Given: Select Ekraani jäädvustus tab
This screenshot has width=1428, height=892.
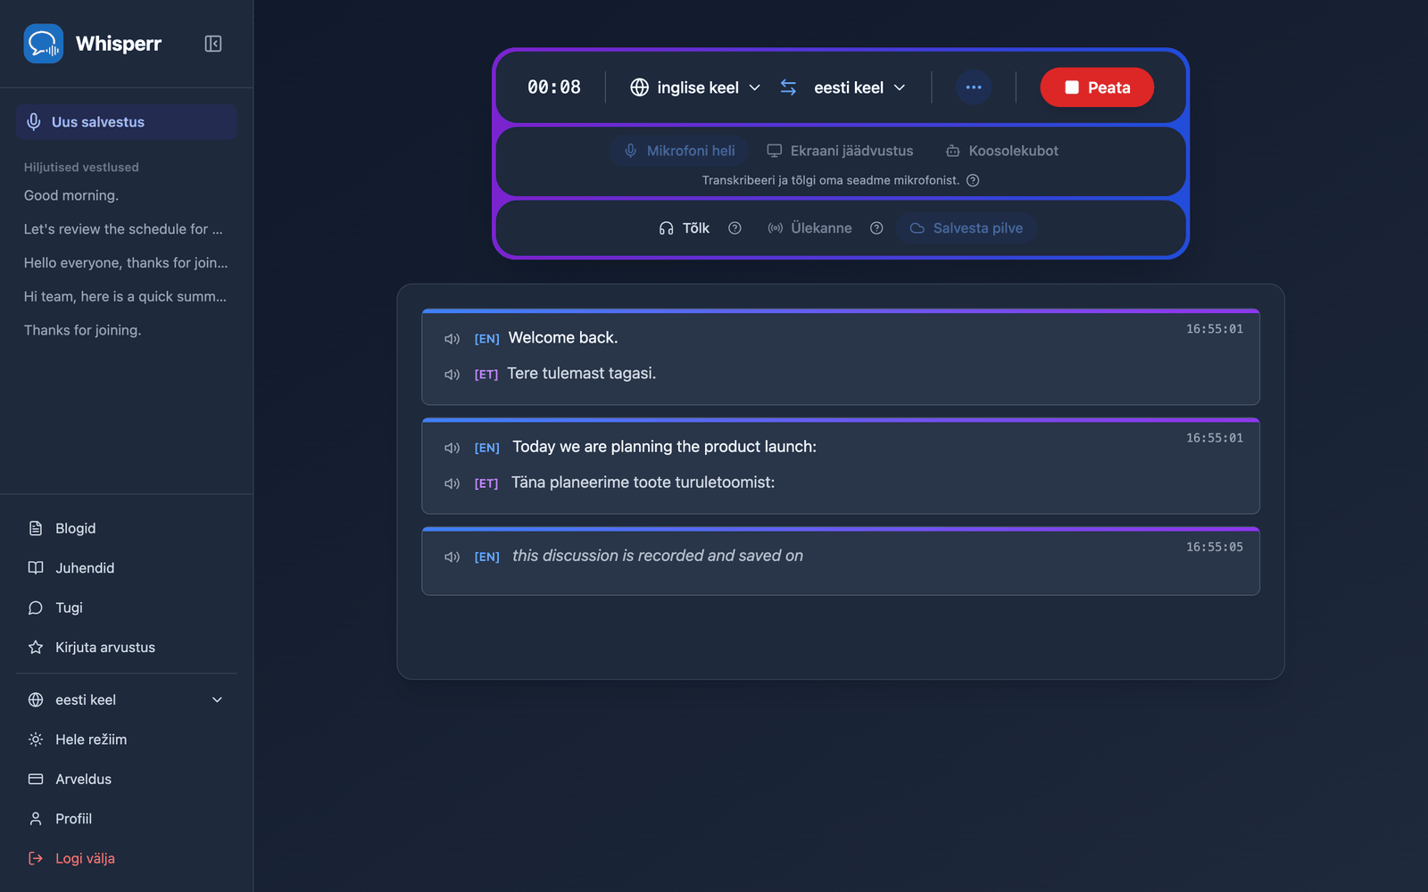Looking at the screenshot, I should (x=840, y=151).
